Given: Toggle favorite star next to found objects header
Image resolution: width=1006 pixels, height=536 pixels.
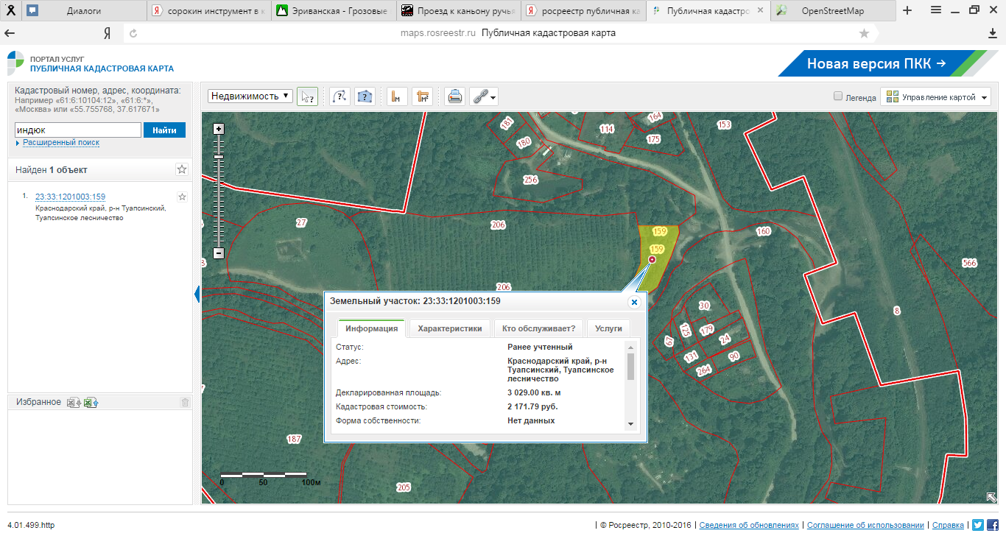Looking at the screenshot, I should (x=182, y=169).
